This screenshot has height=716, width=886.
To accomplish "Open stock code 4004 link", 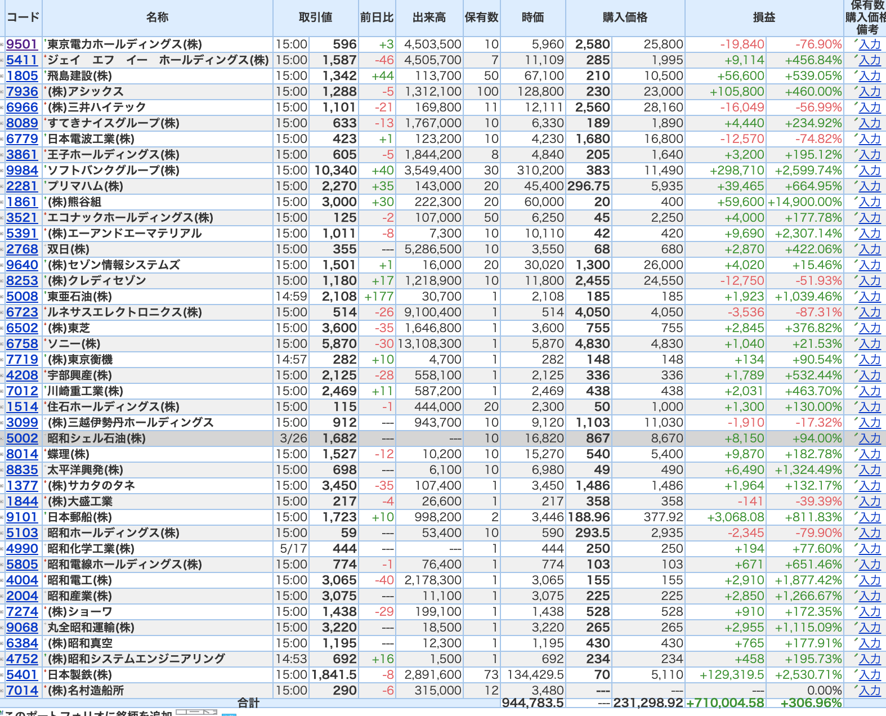I will point(22,580).
